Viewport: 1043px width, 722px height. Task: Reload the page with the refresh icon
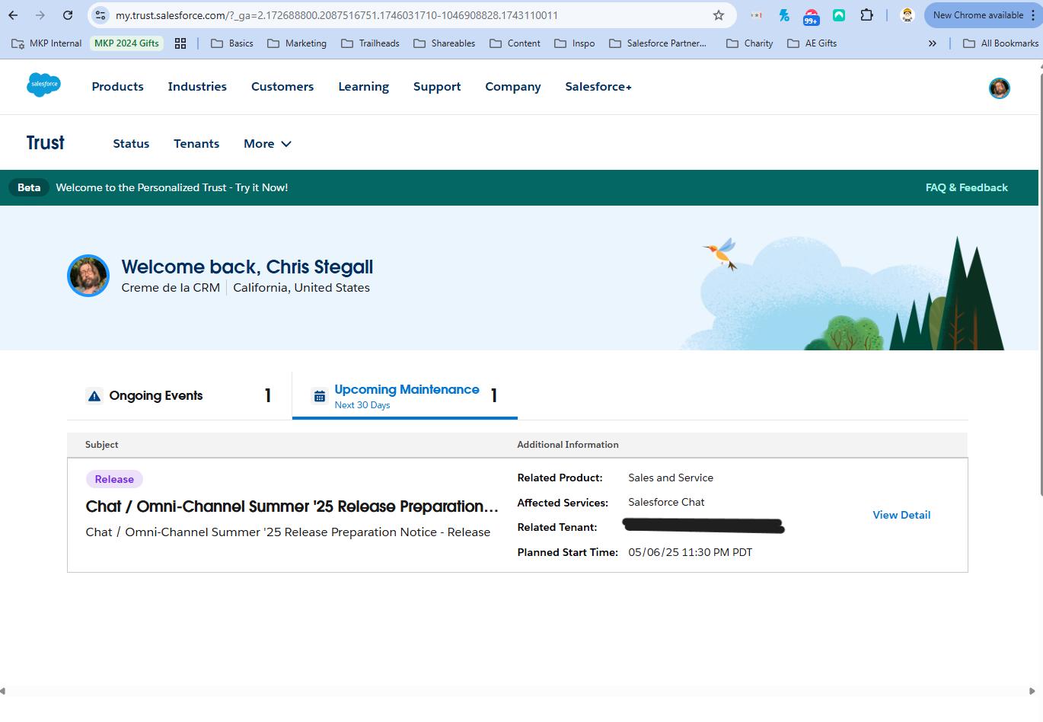(x=68, y=15)
